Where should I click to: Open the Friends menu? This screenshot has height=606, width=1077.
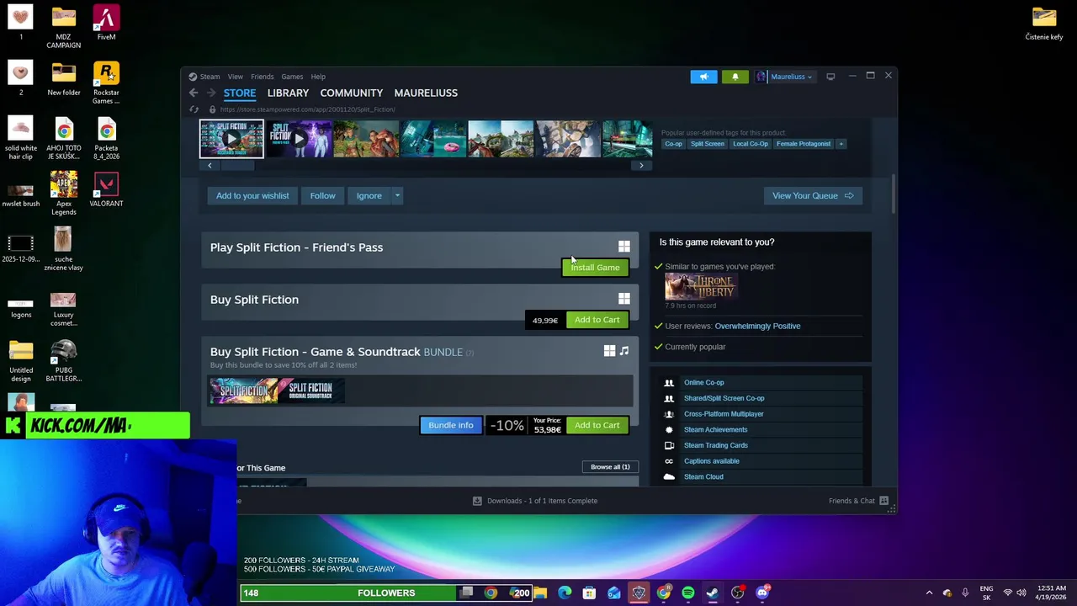pyautogui.click(x=262, y=77)
